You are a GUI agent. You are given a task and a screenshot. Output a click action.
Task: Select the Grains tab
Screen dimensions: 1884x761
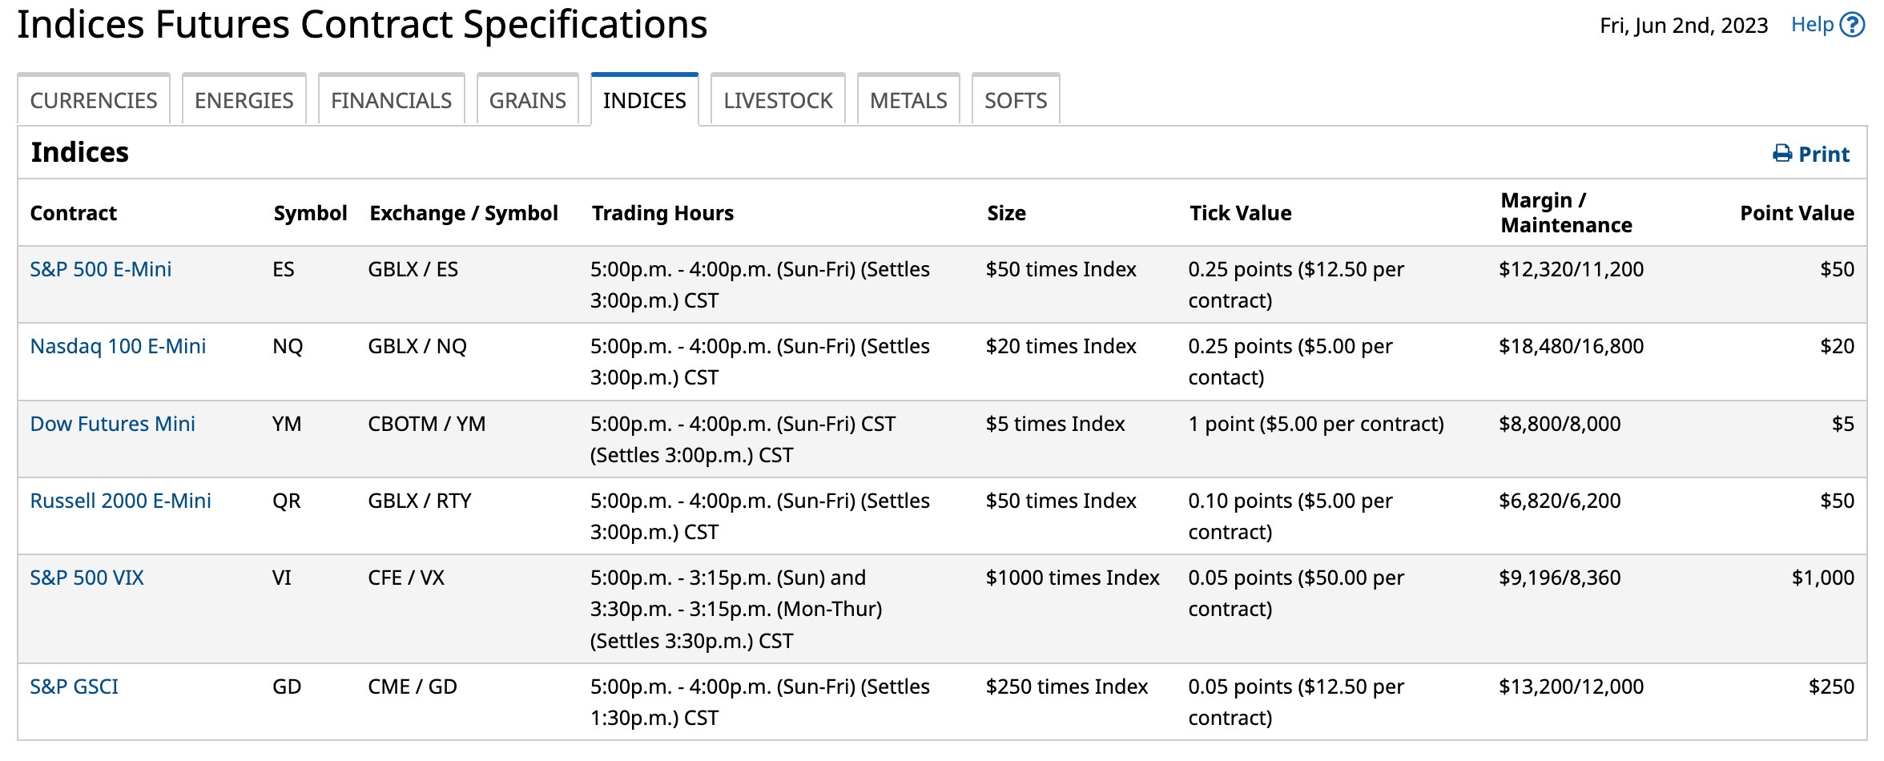(x=528, y=100)
